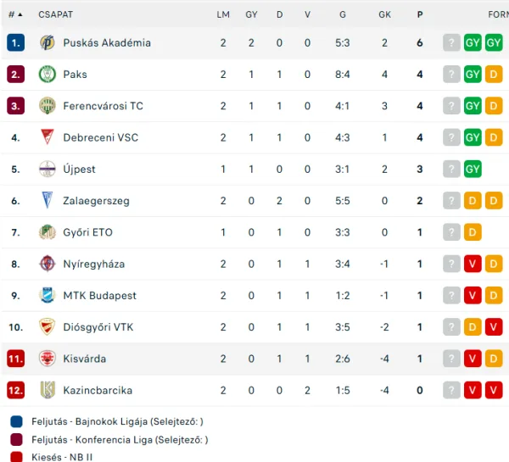The image size is (509, 462).
Task: Click the blue Bajnokok Ligája legend swatch
Action: tap(16, 421)
